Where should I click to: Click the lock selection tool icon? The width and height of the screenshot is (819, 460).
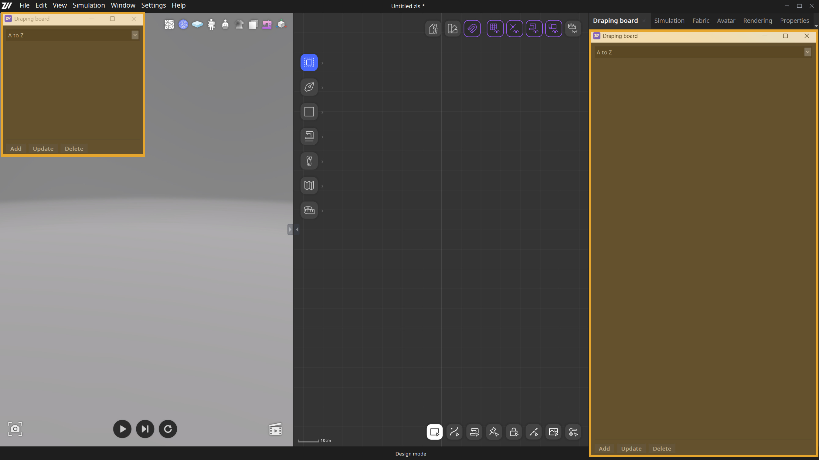[514, 432]
